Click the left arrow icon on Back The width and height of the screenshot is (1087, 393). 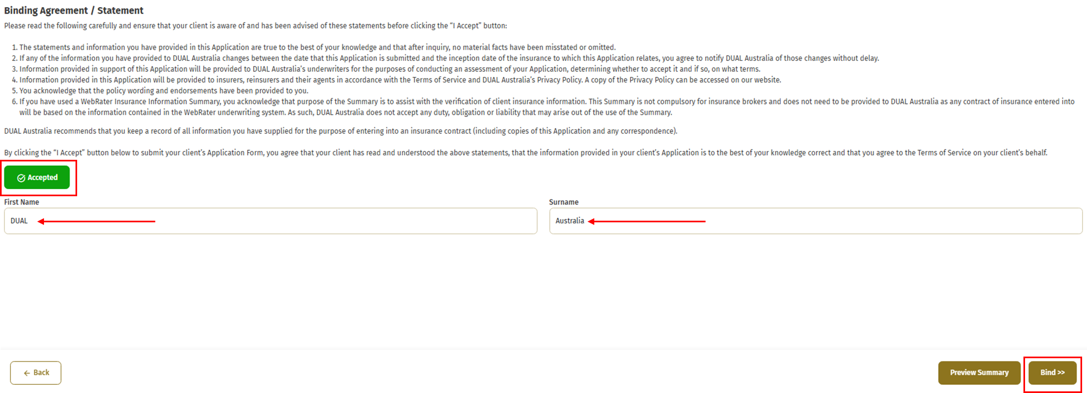pyautogui.click(x=27, y=373)
